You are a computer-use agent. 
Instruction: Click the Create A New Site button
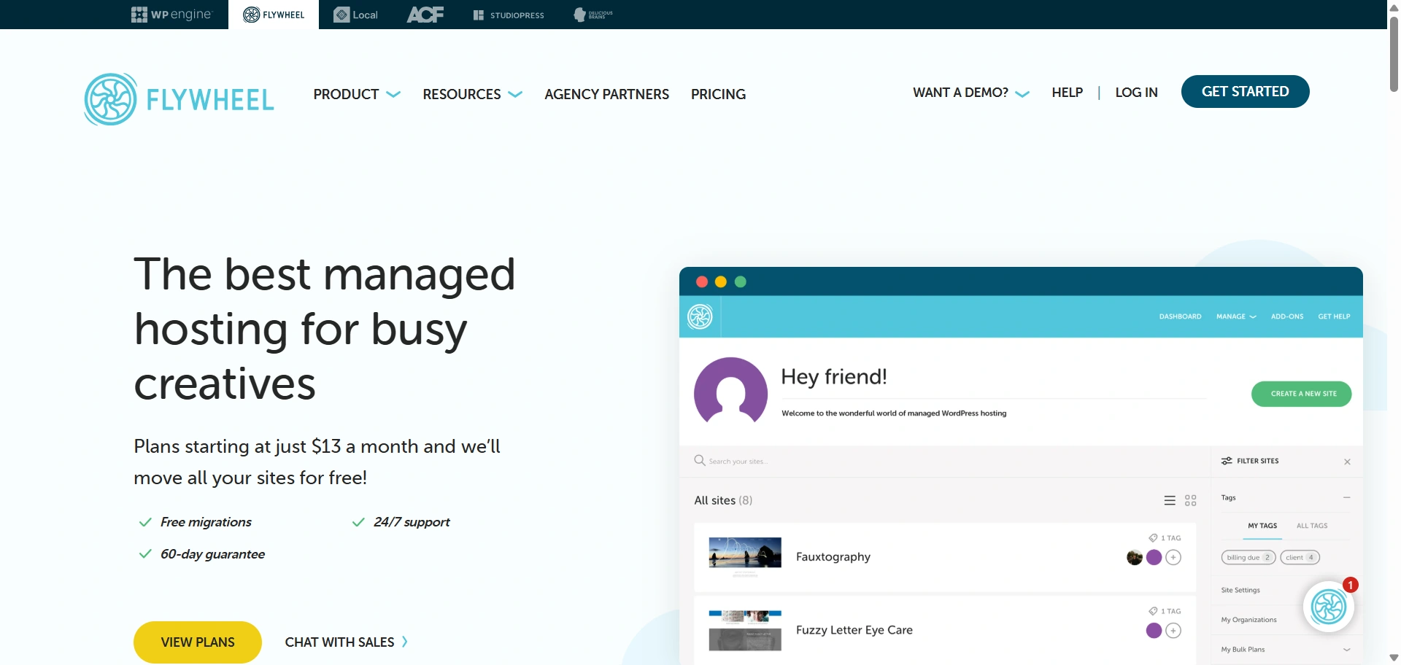[1301, 394]
